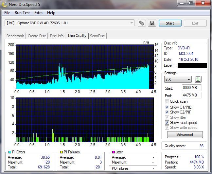Open the File menu
The width and height of the screenshot is (212, 174).
(x=7, y=13)
